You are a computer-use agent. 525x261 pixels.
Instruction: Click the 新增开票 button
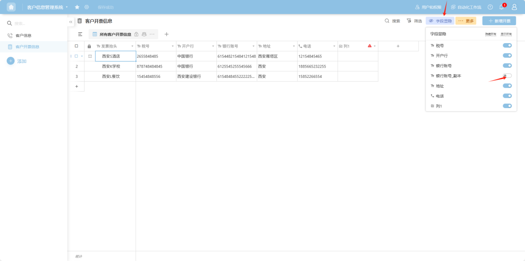tap(499, 21)
